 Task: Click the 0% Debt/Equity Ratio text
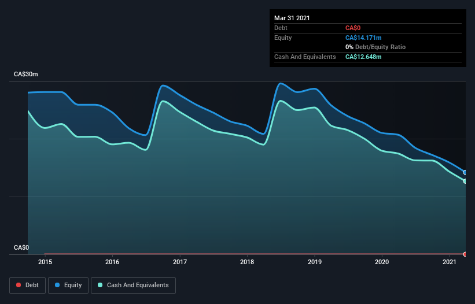[x=375, y=47]
